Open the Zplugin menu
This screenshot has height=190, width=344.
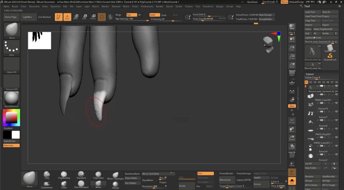[x=219, y=6]
